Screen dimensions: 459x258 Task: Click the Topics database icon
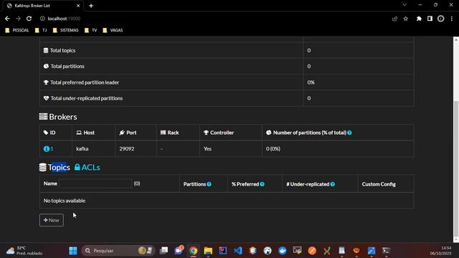point(43,167)
